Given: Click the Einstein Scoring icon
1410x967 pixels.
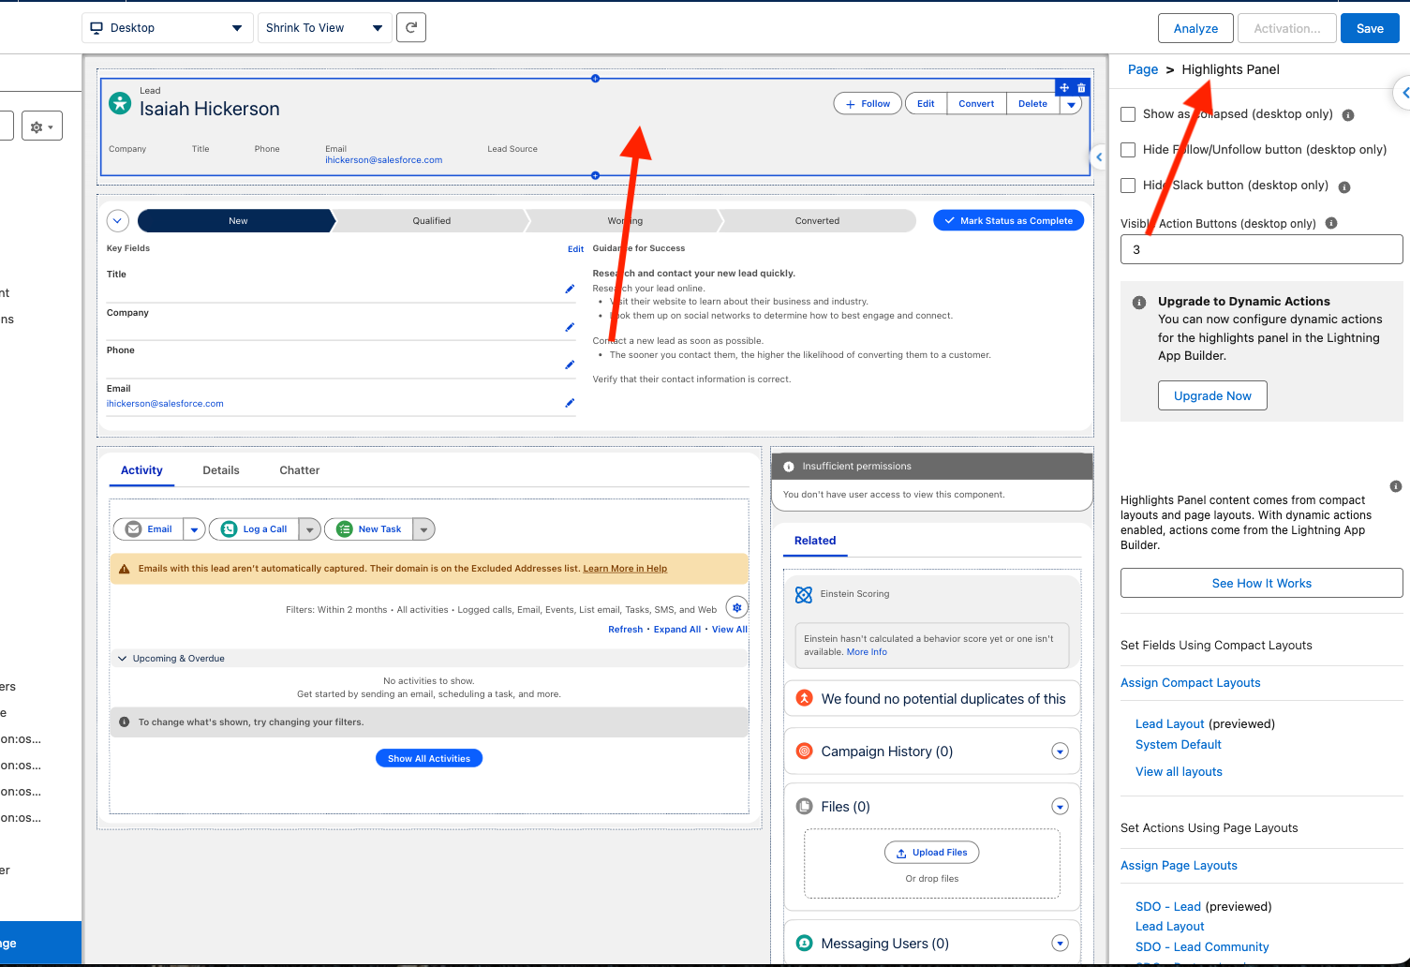Looking at the screenshot, I should [x=804, y=594].
